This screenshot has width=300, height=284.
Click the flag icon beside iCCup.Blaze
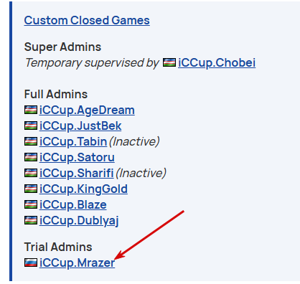point(31,204)
